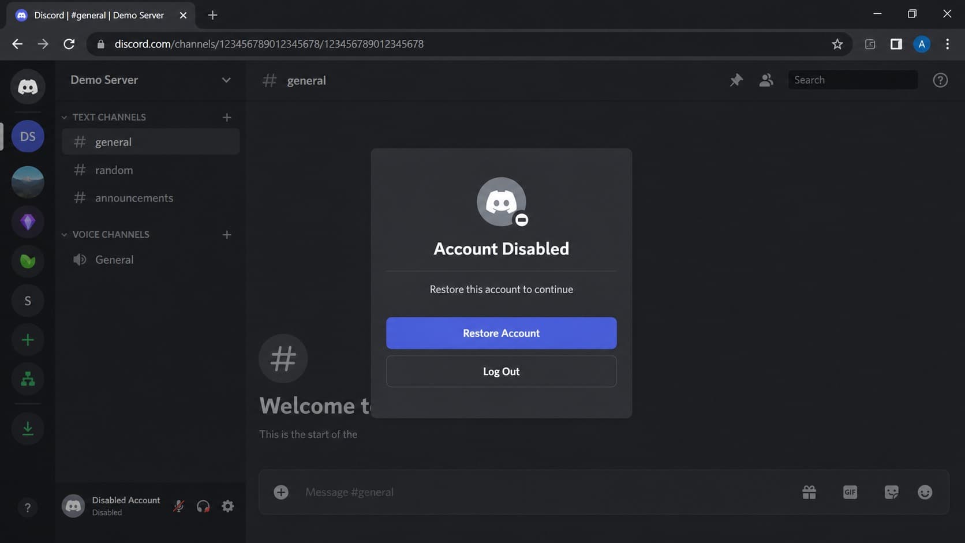Open User Settings gear icon

228,506
